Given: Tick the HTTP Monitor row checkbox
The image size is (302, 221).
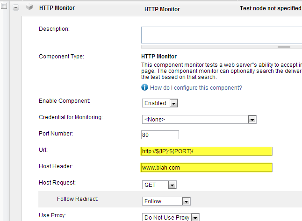Looking at the screenshot, I should point(4,6).
